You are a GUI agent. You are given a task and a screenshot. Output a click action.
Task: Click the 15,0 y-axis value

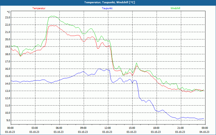coord(8,76)
